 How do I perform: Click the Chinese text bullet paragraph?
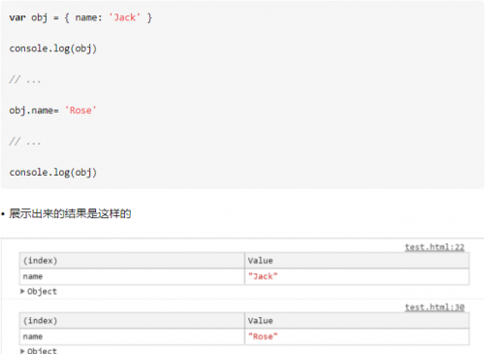pyautogui.click(x=70, y=213)
